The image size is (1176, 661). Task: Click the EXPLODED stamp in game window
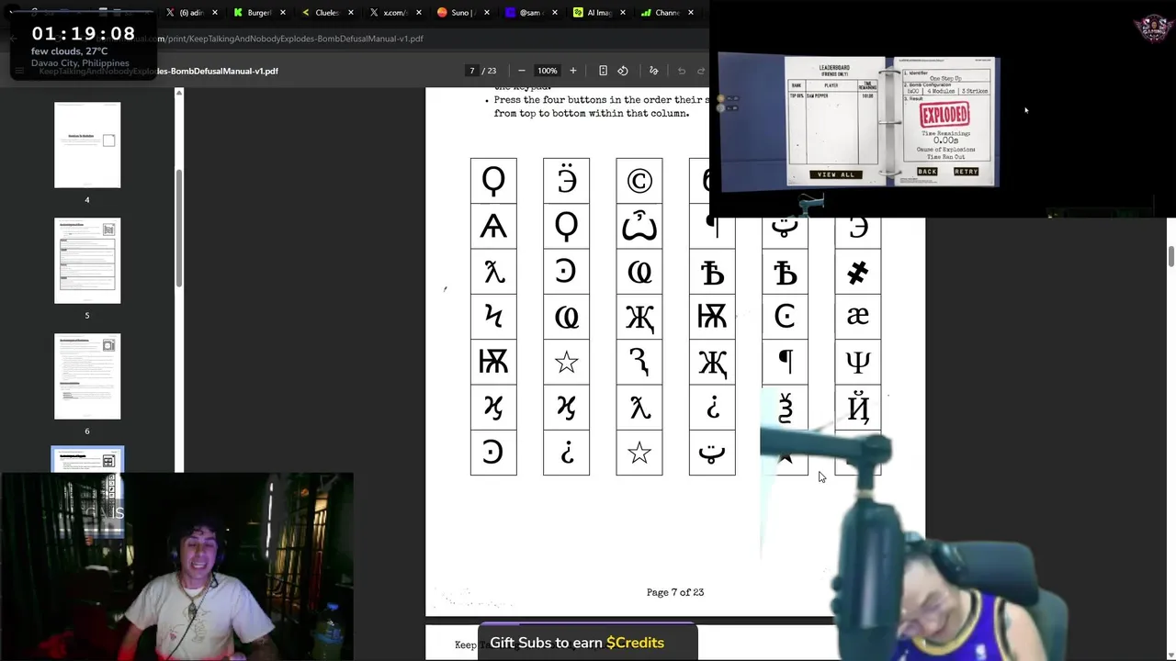click(944, 115)
